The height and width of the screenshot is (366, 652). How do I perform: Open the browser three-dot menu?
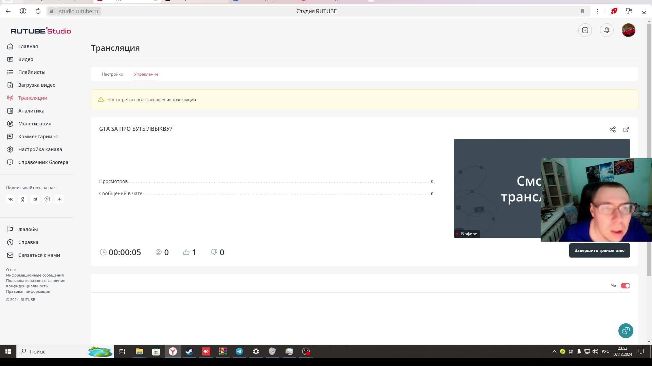click(597, 11)
